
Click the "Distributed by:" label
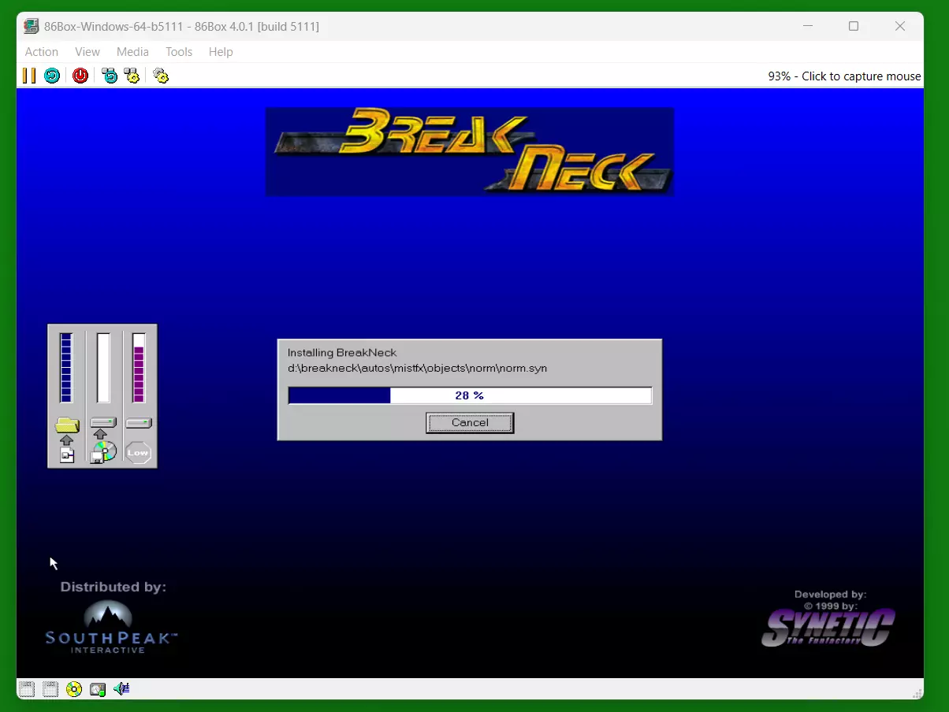(x=114, y=587)
